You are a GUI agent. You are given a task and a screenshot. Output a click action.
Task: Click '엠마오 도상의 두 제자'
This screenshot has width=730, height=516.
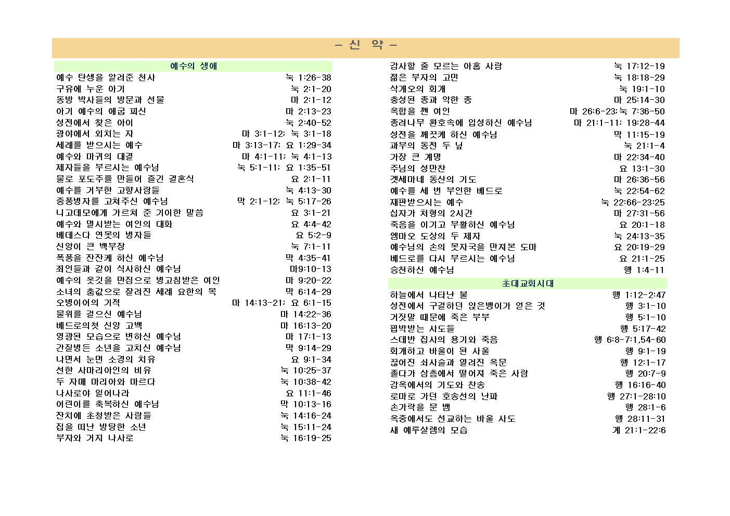pos(435,236)
